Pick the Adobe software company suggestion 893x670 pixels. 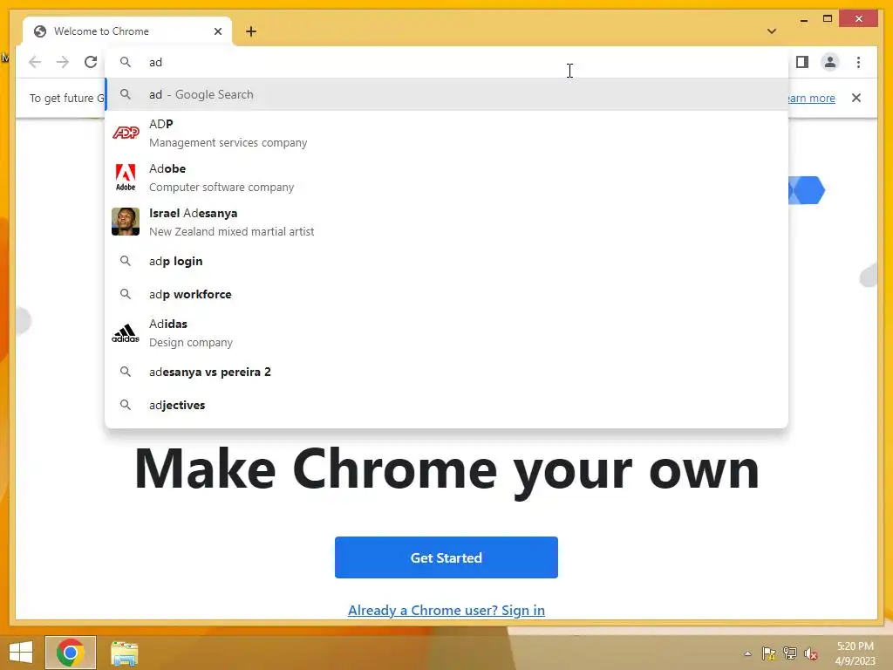click(446, 177)
